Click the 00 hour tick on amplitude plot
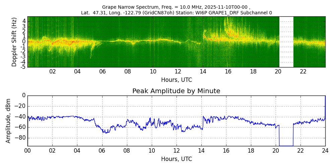The width and height of the screenshot is (335, 167). (27, 151)
